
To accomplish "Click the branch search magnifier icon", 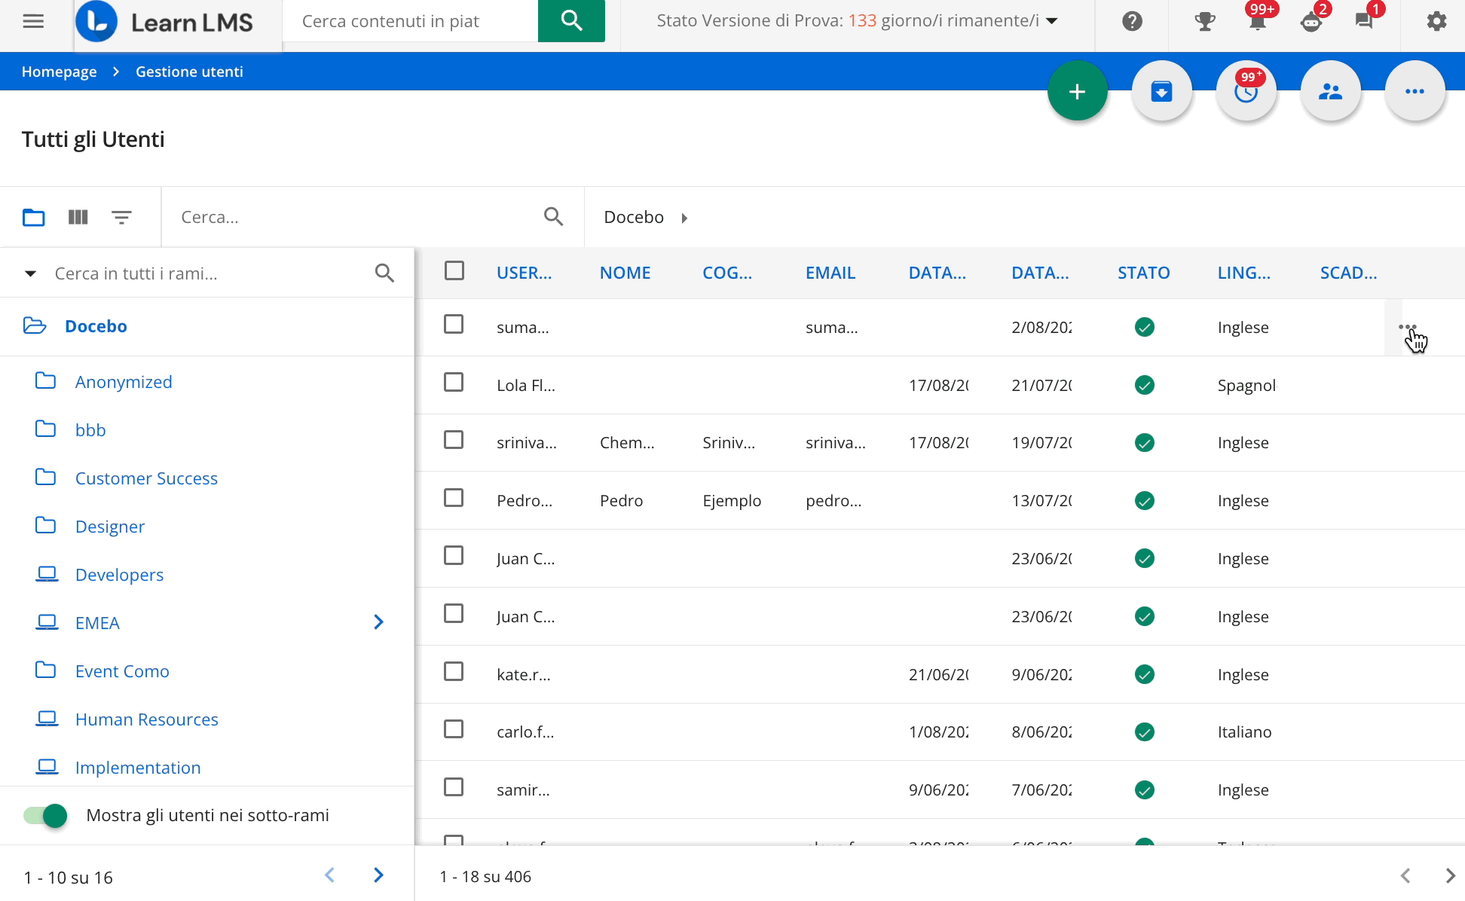I will tap(385, 273).
